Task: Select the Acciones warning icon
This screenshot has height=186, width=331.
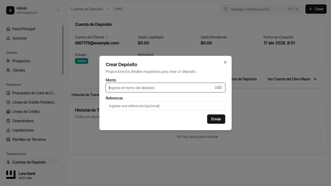Action: pyautogui.click(x=9, y=38)
